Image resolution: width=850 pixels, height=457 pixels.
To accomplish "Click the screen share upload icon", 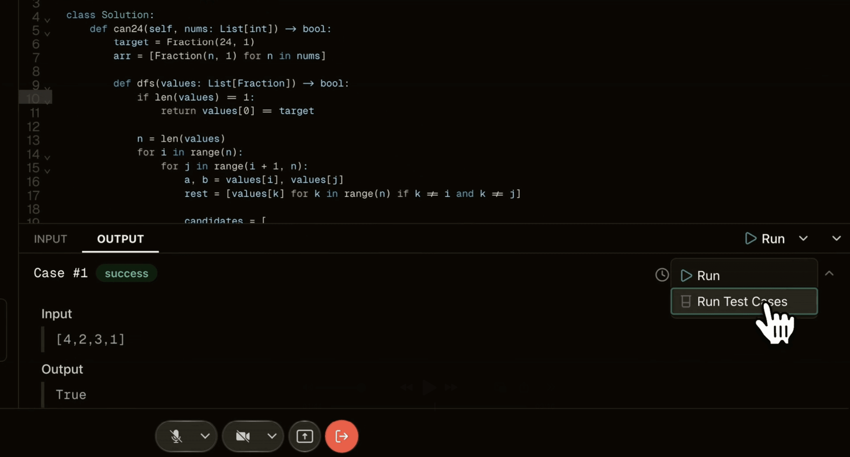I will pyautogui.click(x=304, y=436).
